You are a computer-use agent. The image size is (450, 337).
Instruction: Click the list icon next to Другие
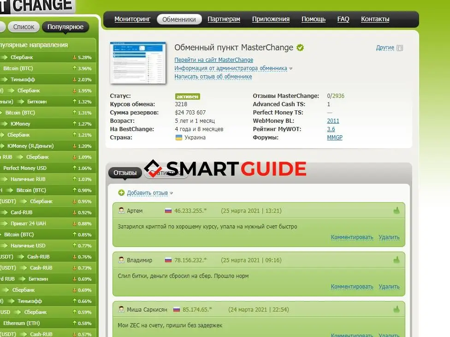click(x=400, y=48)
